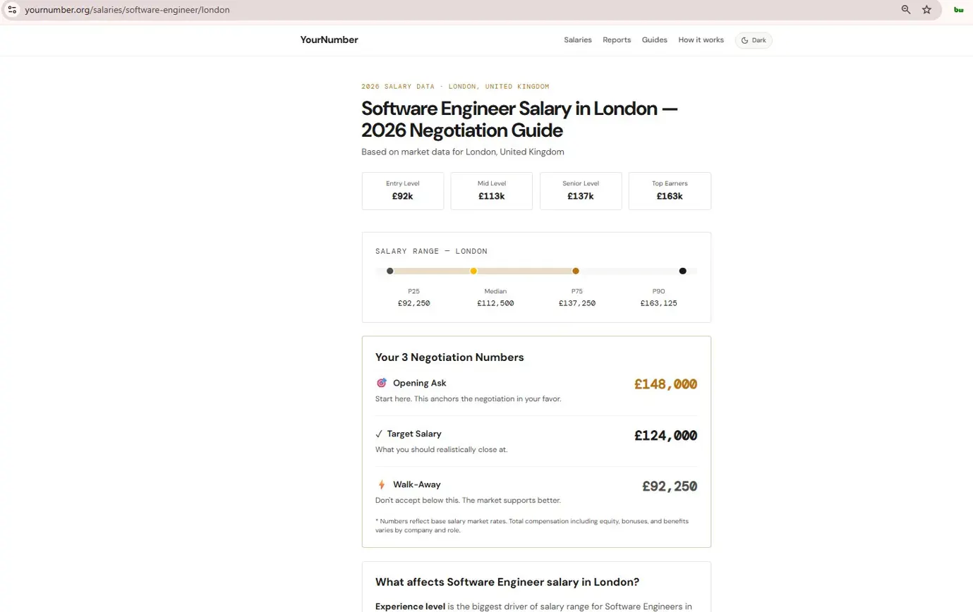Open the Reports nav item
The image size is (973, 612).
pos(617,40)
